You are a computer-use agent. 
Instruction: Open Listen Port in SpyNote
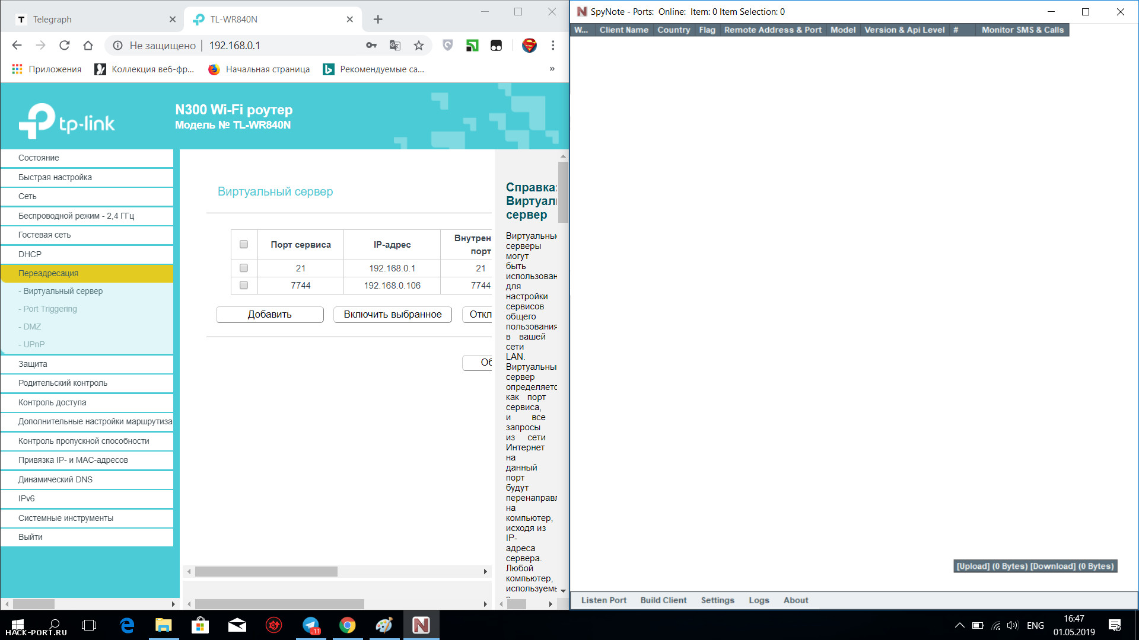pyautogui.click(x=603, y=600)
